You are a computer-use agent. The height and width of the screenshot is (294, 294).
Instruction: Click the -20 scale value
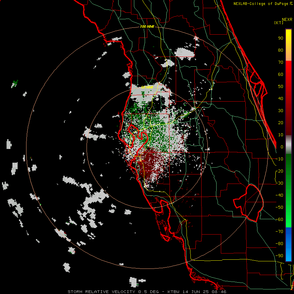pyautogui.click(x=279, y=171)
